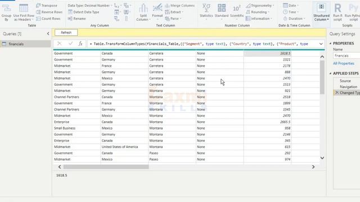Screen dimensions: 360x202
Task: Collapse the APPLIED STEPS section
Action: (330, 74)
